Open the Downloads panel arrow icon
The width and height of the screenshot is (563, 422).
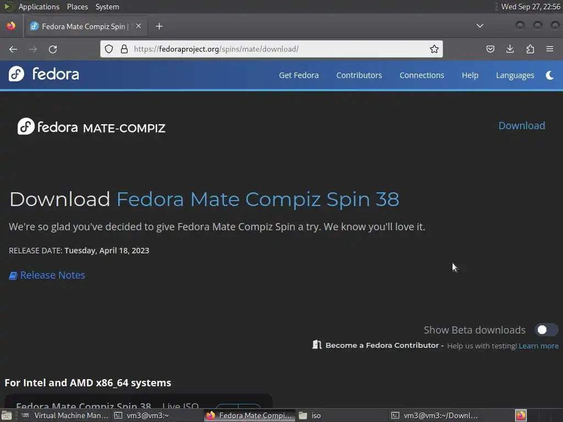point(510,49)
